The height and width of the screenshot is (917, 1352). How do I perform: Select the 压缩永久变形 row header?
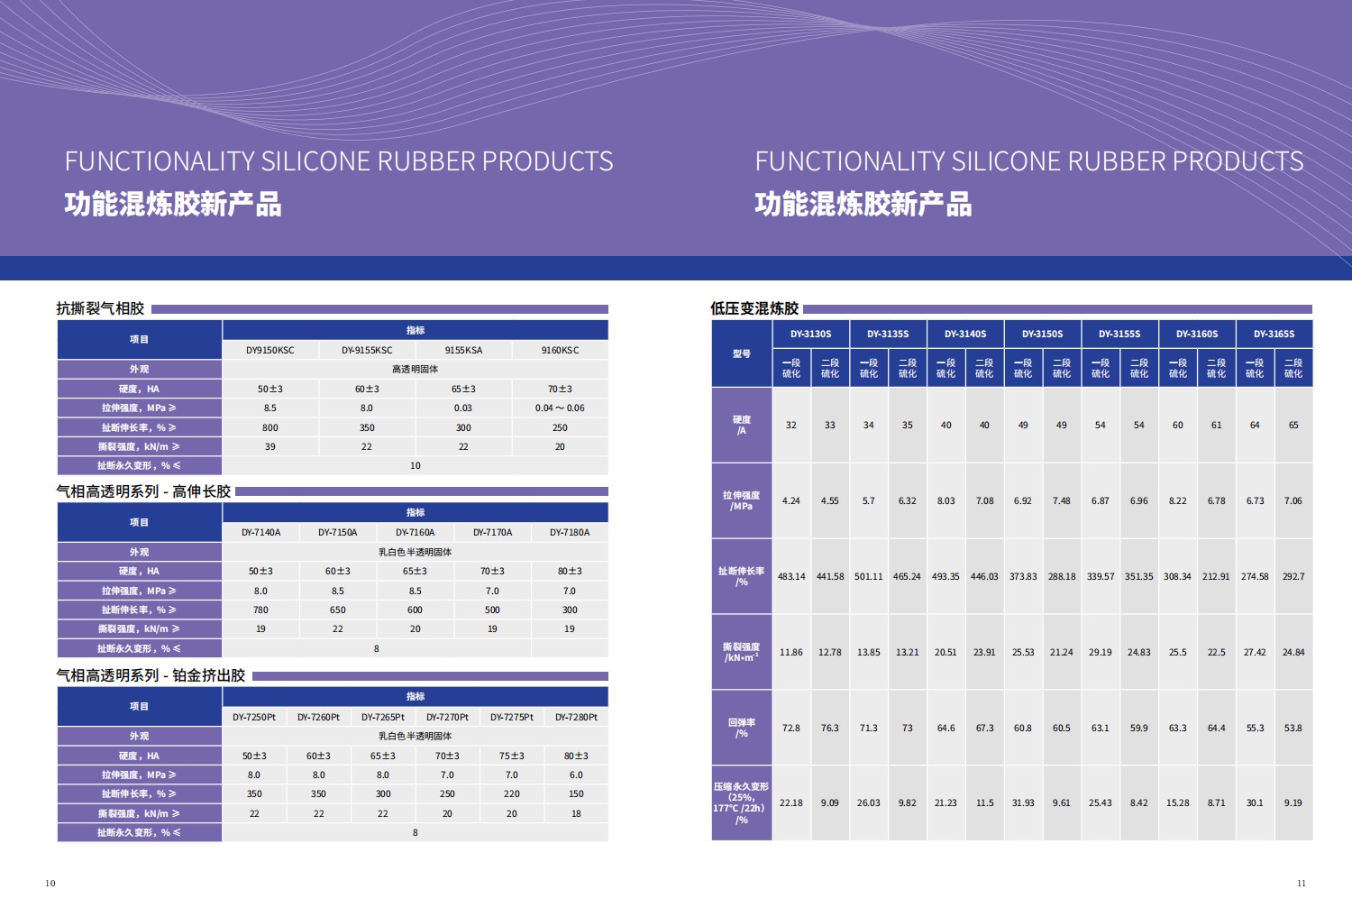(742, 802)
